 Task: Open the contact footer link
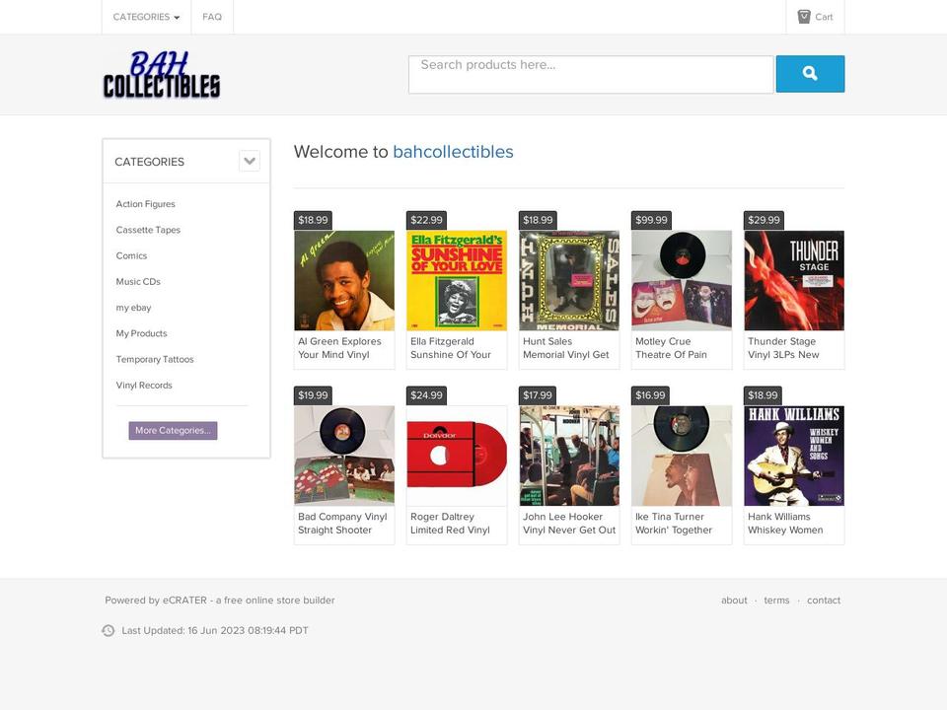(824, 601)
